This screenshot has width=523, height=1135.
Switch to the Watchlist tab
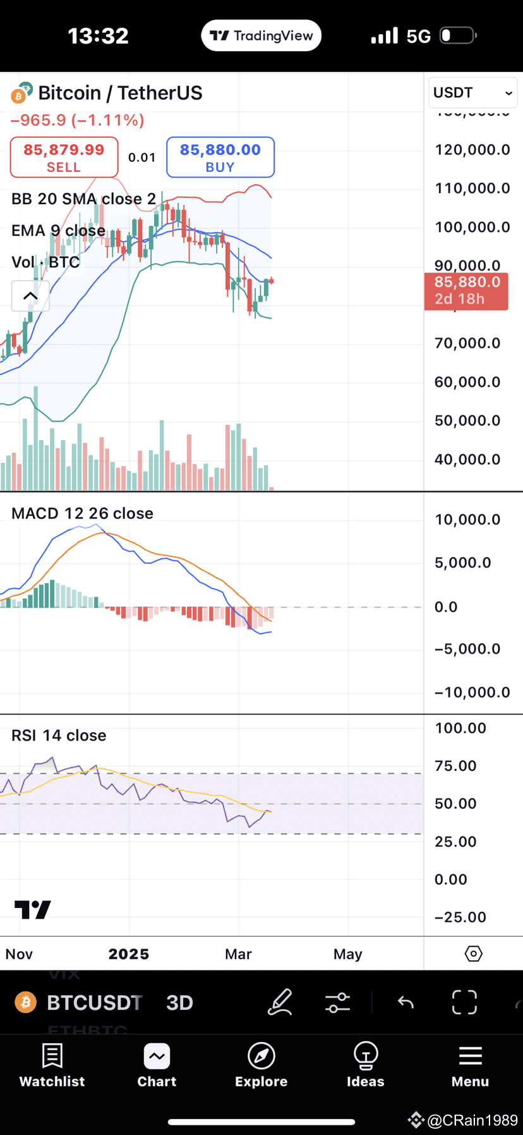(x=52, y=1066)
